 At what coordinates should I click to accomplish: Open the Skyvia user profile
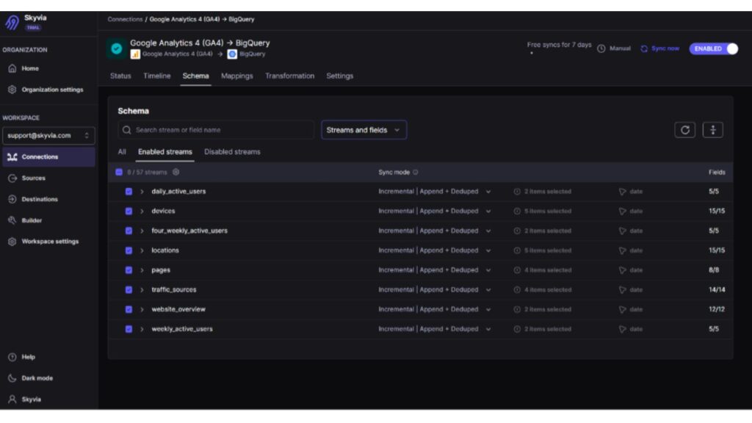click(24, 399)
